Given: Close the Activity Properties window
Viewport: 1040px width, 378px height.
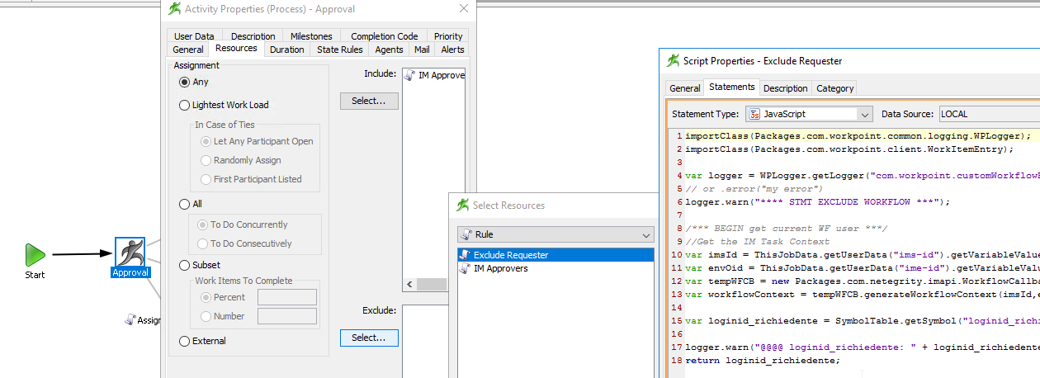Looking at the screenshot, I should (x=464, y=9).
